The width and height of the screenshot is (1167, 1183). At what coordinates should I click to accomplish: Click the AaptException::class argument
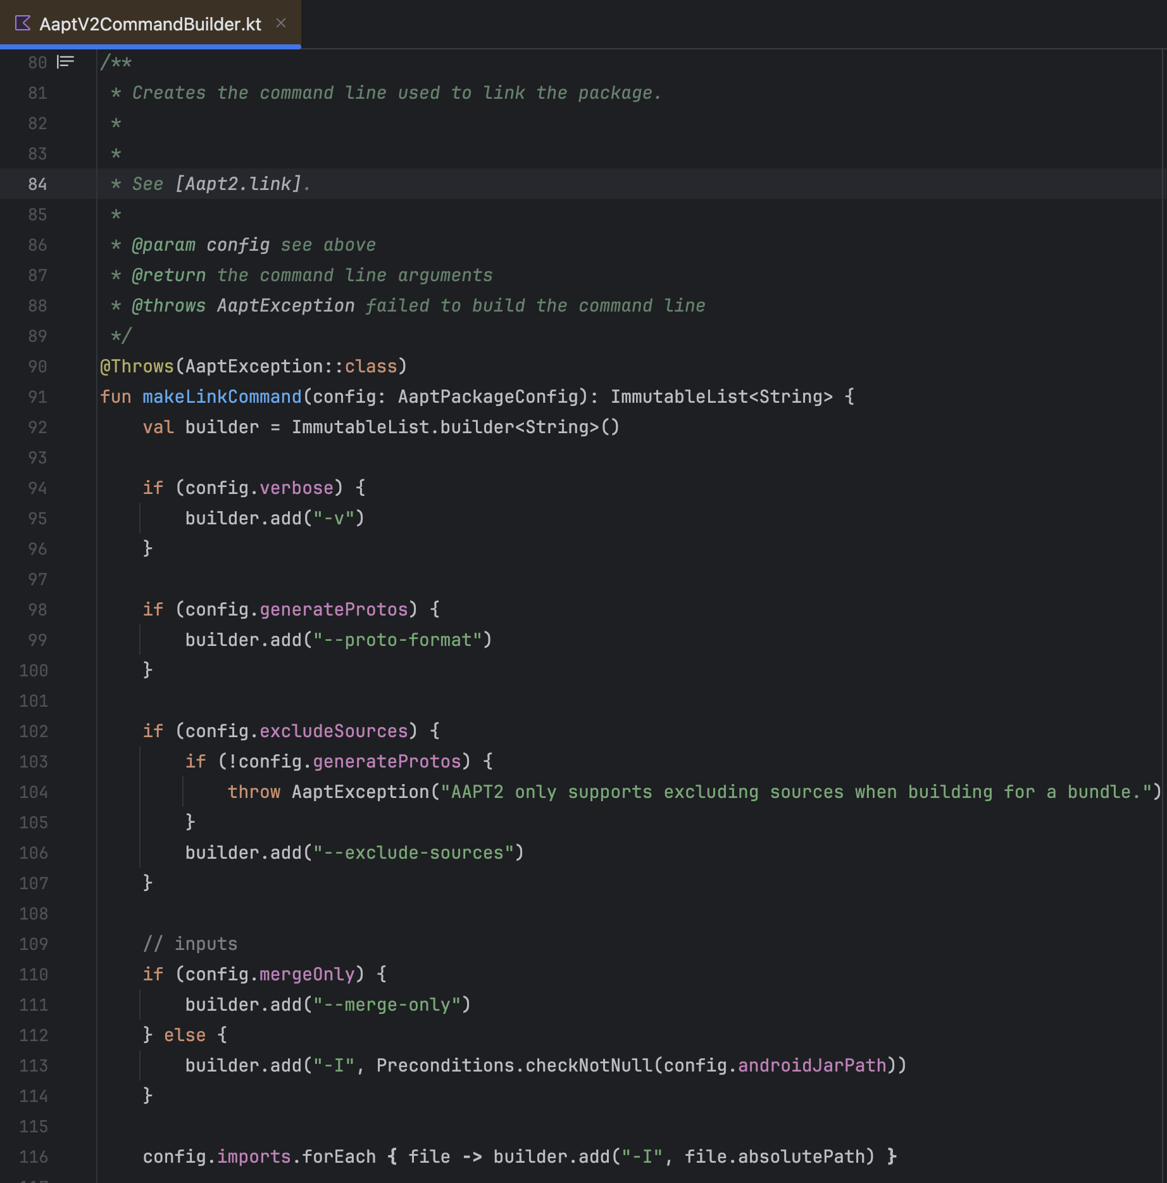(x=291, y=366)
